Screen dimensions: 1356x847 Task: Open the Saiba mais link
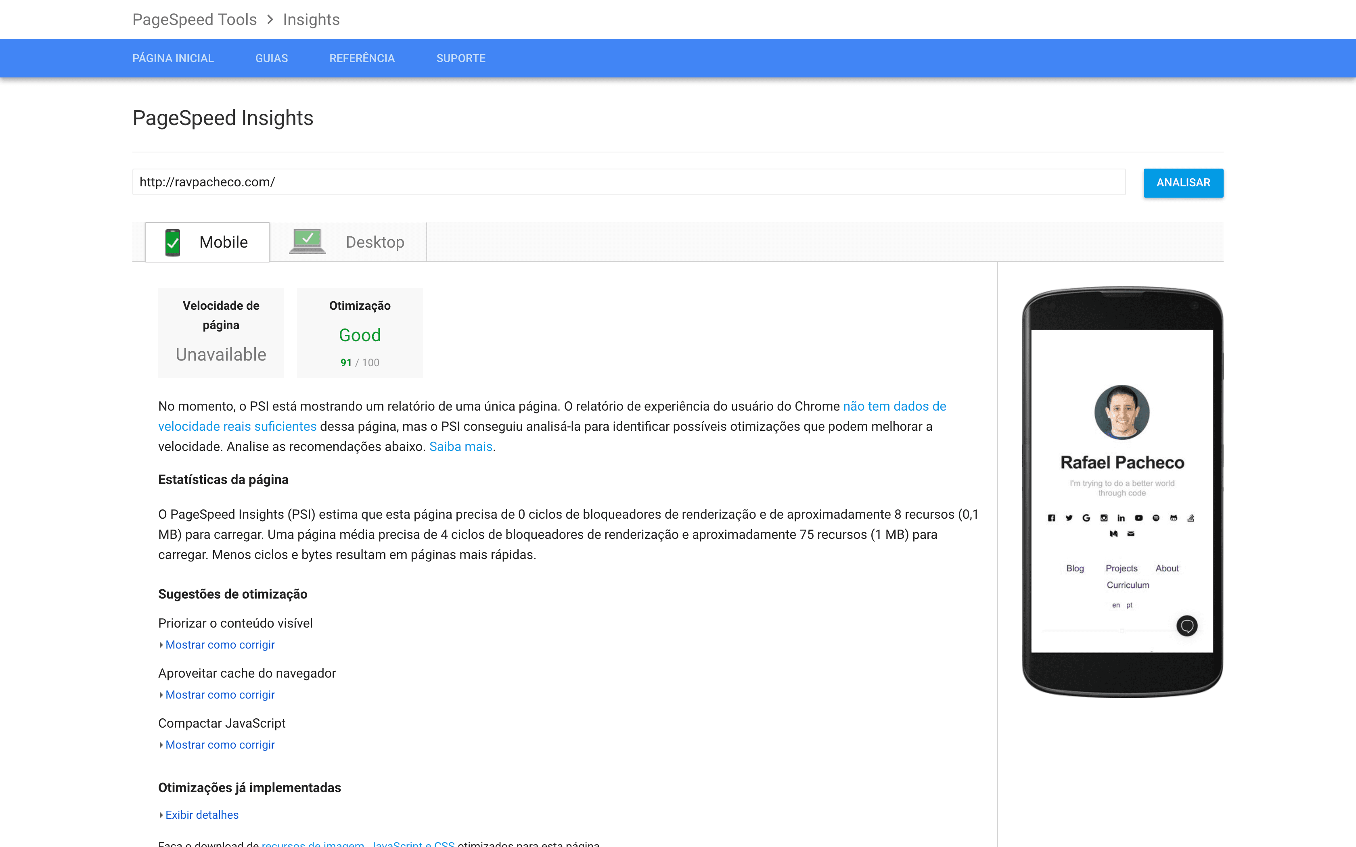point(460,446)
